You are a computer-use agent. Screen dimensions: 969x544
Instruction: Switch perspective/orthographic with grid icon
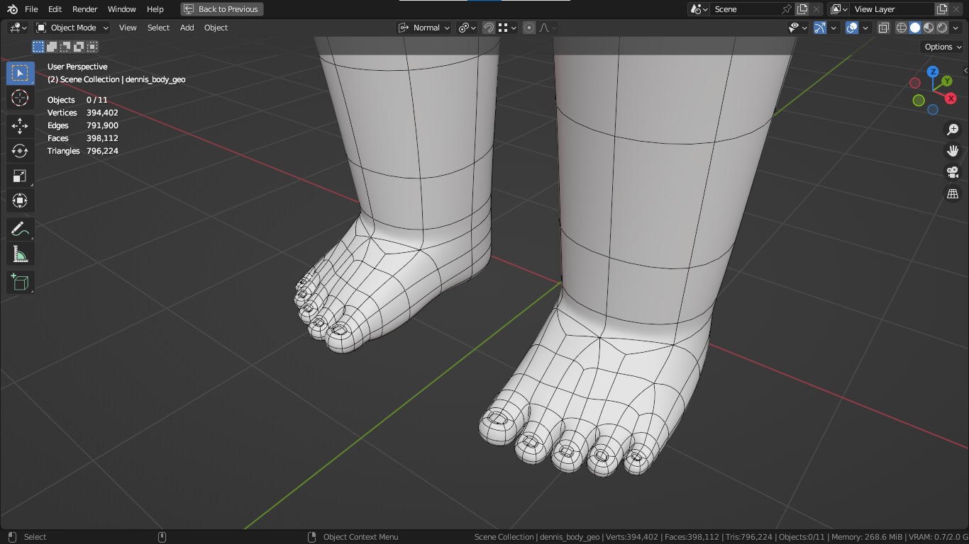click(953, 193)
